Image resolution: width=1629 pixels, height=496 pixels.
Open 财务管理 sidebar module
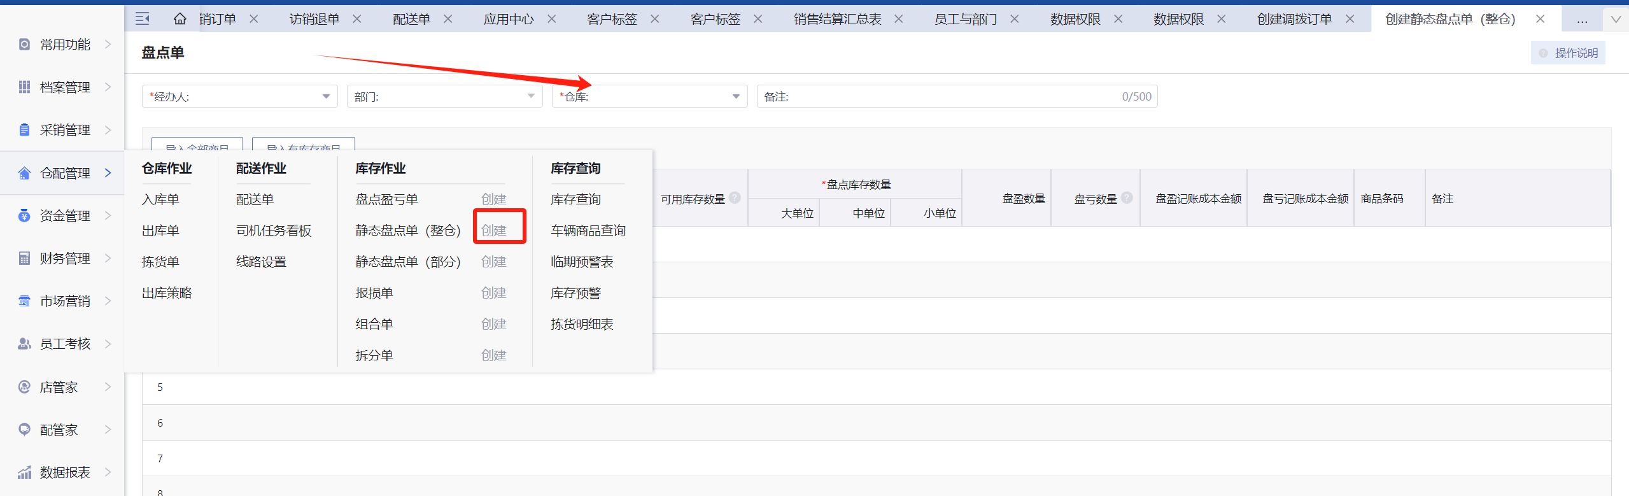pos(64,259)
